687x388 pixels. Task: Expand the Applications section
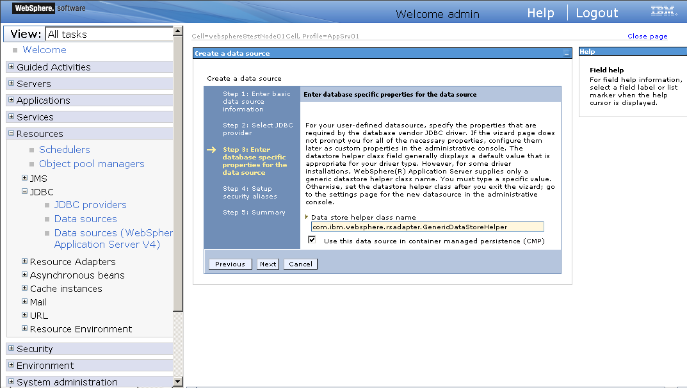point(10,100)
